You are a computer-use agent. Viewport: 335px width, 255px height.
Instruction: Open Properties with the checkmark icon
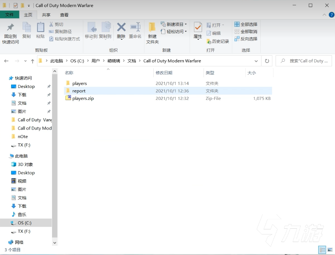tap(198, 27)
